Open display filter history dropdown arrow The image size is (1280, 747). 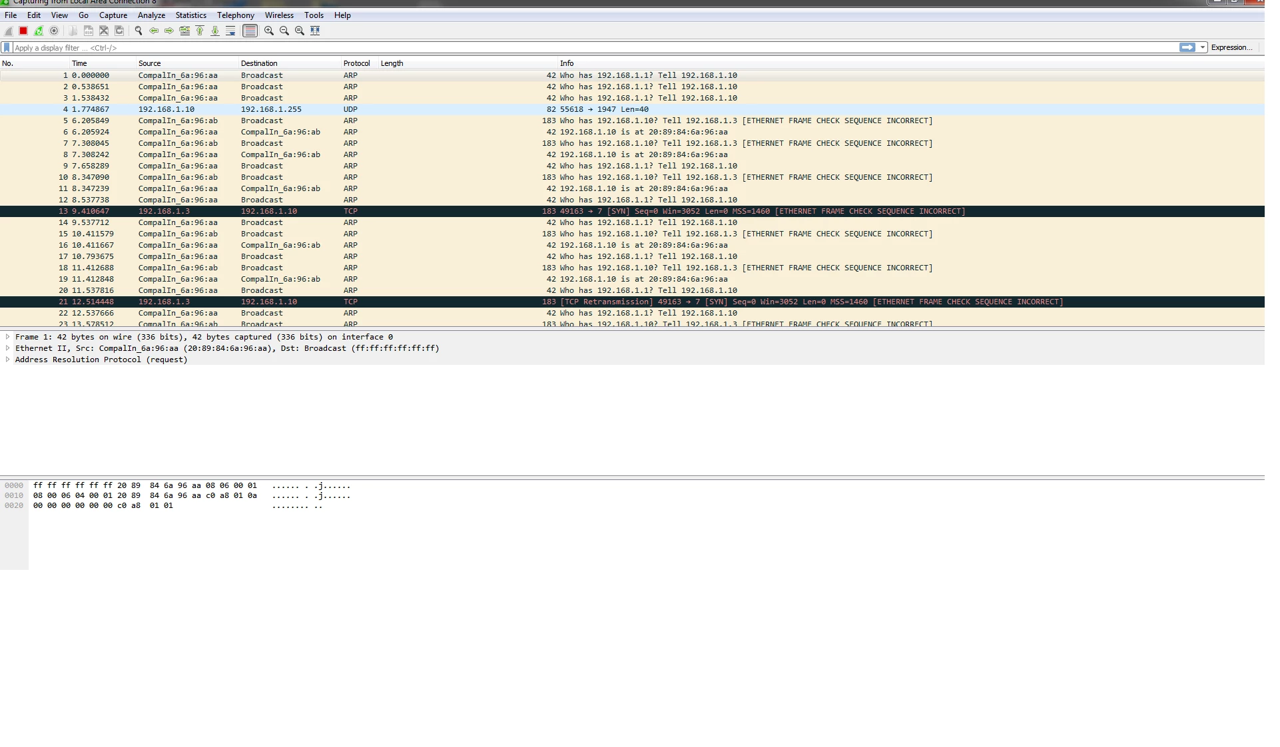point(1203,47)
